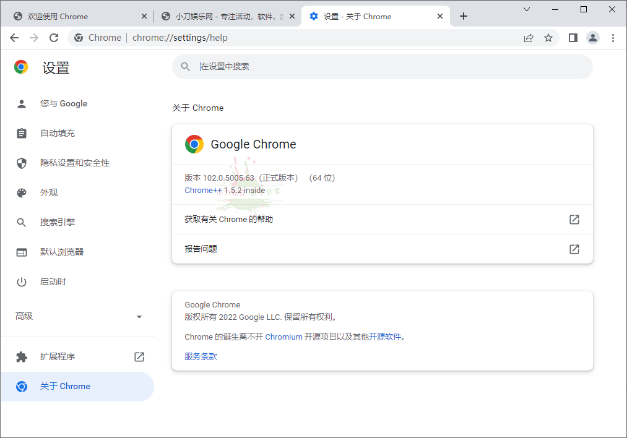The width and height of the screenshot is (627, 438).
Task: Click the profile avatar icon
Action: 593,37
